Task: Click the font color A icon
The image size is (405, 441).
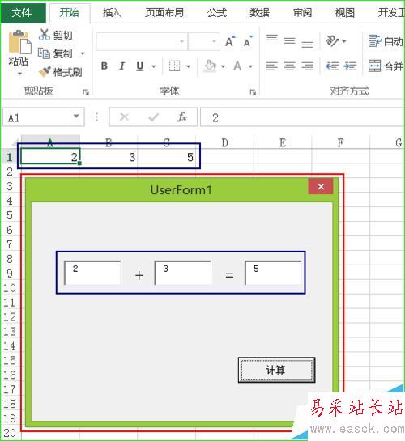Action: click(x=237, y=66)
